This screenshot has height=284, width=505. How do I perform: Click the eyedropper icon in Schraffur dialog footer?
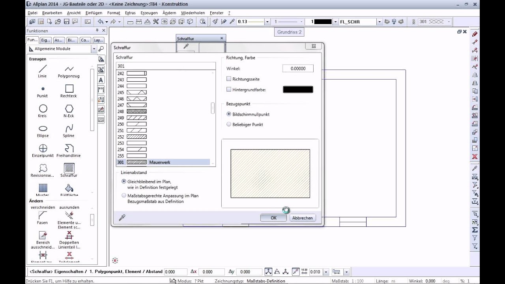click(122, 217)
